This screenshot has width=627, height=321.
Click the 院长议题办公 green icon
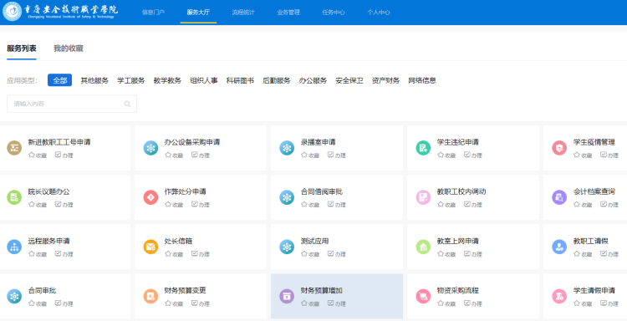point(14,197)
